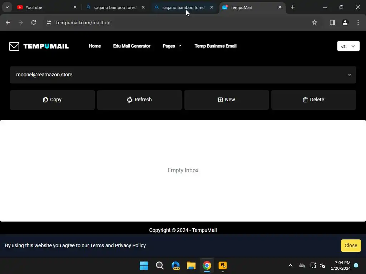
Task: Select the TempuMail tab
Action: [252, 7]
